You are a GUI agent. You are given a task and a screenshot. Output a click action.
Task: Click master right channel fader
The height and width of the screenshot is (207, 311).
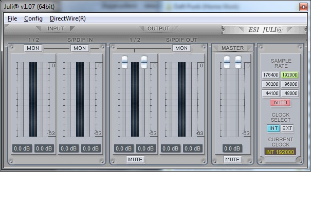238,62
